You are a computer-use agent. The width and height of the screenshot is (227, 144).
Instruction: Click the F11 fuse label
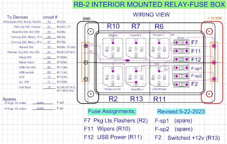pyautogui.click(x=196, y=51)
